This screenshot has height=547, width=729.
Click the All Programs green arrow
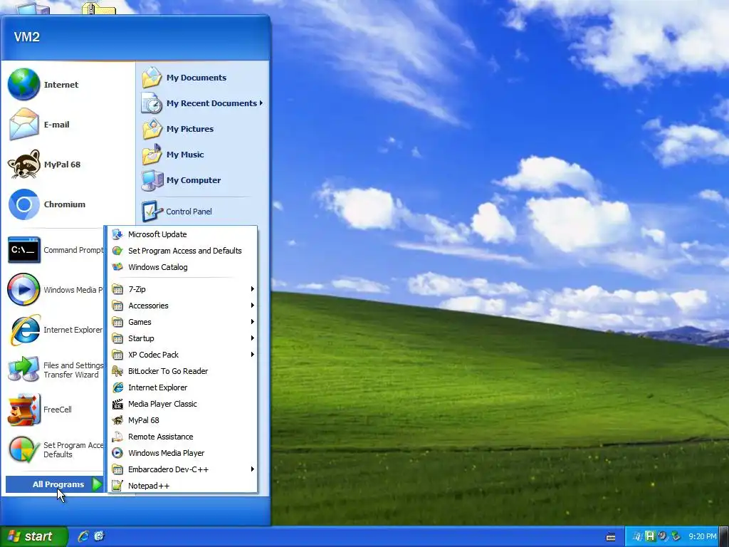[x=97, y=484]
